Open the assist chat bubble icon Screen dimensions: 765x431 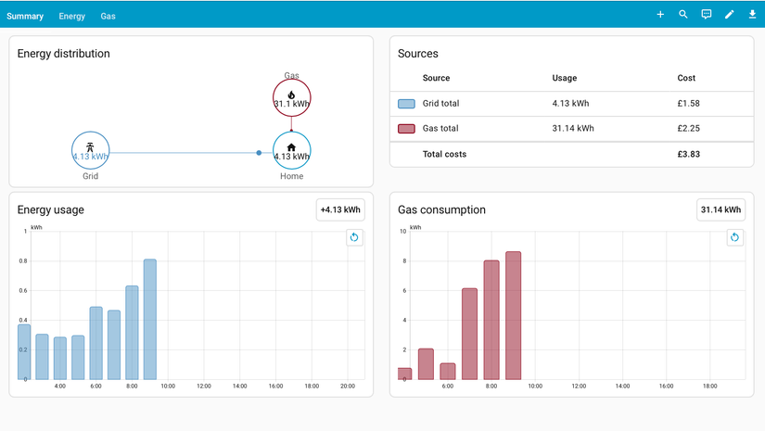[706, 15]
